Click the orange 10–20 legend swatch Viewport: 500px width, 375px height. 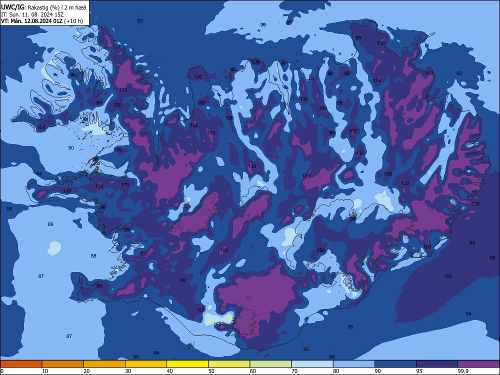63,364
